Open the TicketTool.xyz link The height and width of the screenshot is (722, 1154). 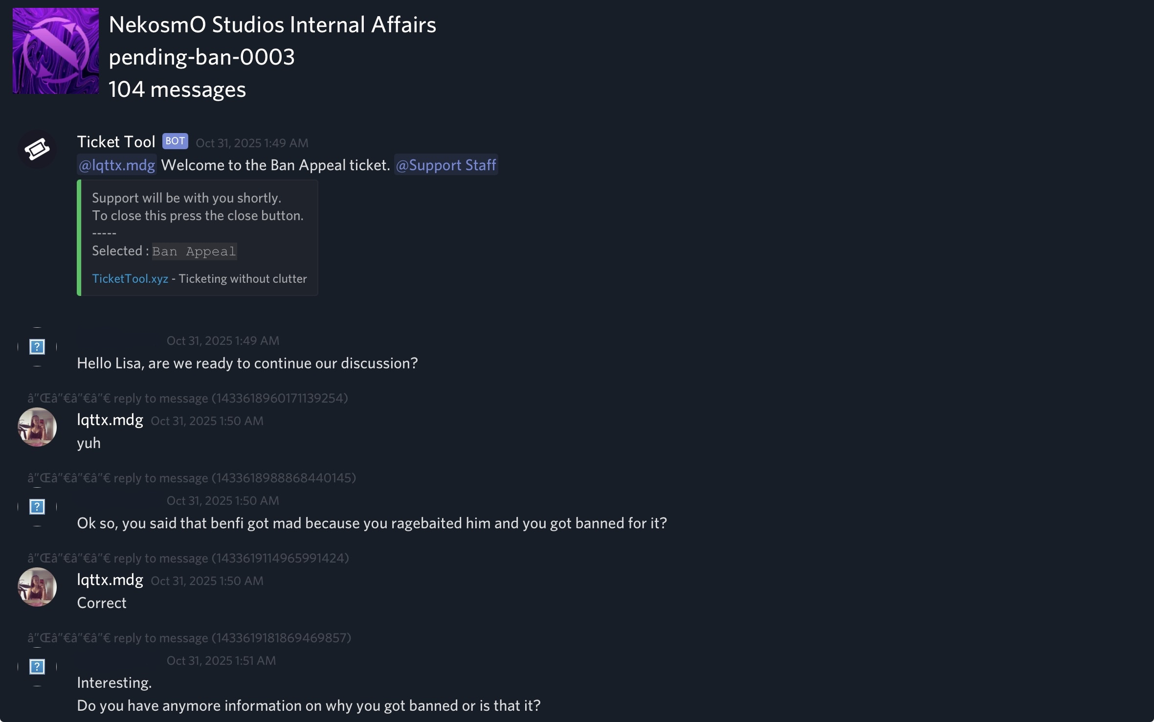click(x=130, y=279)
